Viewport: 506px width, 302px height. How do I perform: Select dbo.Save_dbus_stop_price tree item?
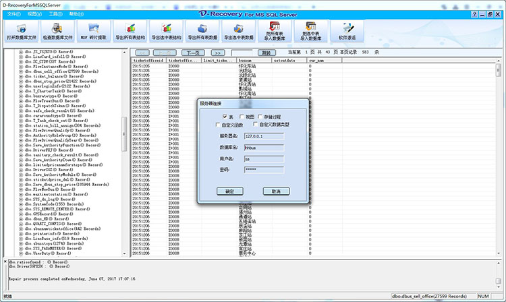tap(67, 185)
